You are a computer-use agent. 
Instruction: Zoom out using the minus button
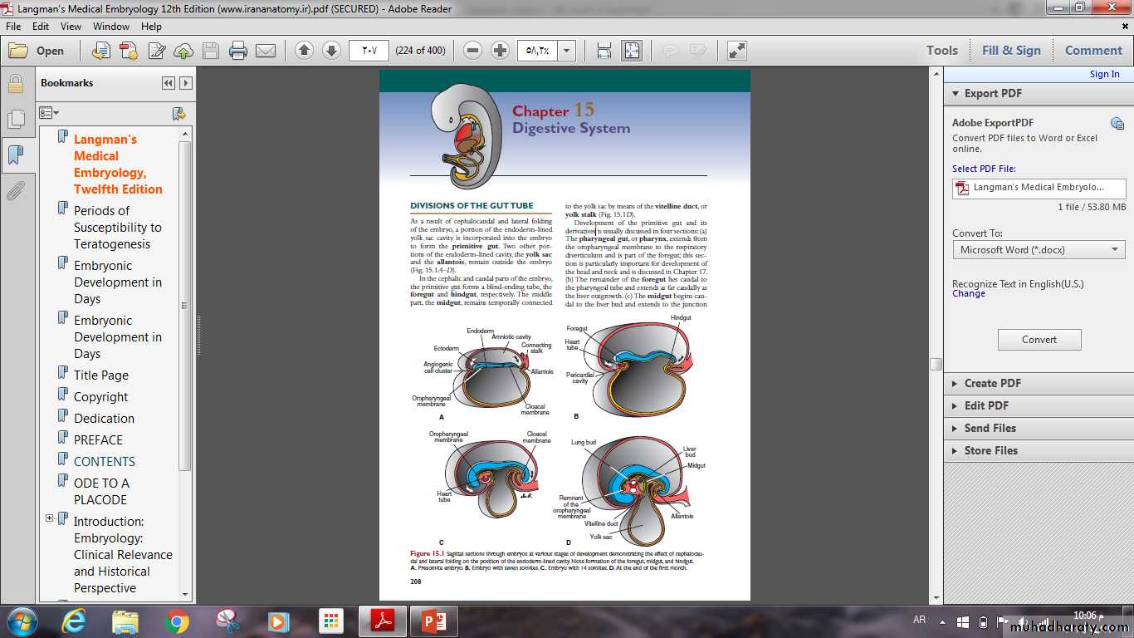click(472, 51)
